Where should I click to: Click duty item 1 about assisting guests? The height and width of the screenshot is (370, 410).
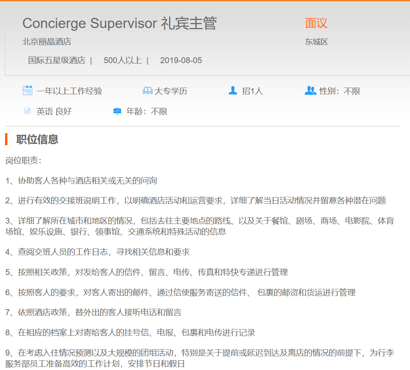pos(81,180)
